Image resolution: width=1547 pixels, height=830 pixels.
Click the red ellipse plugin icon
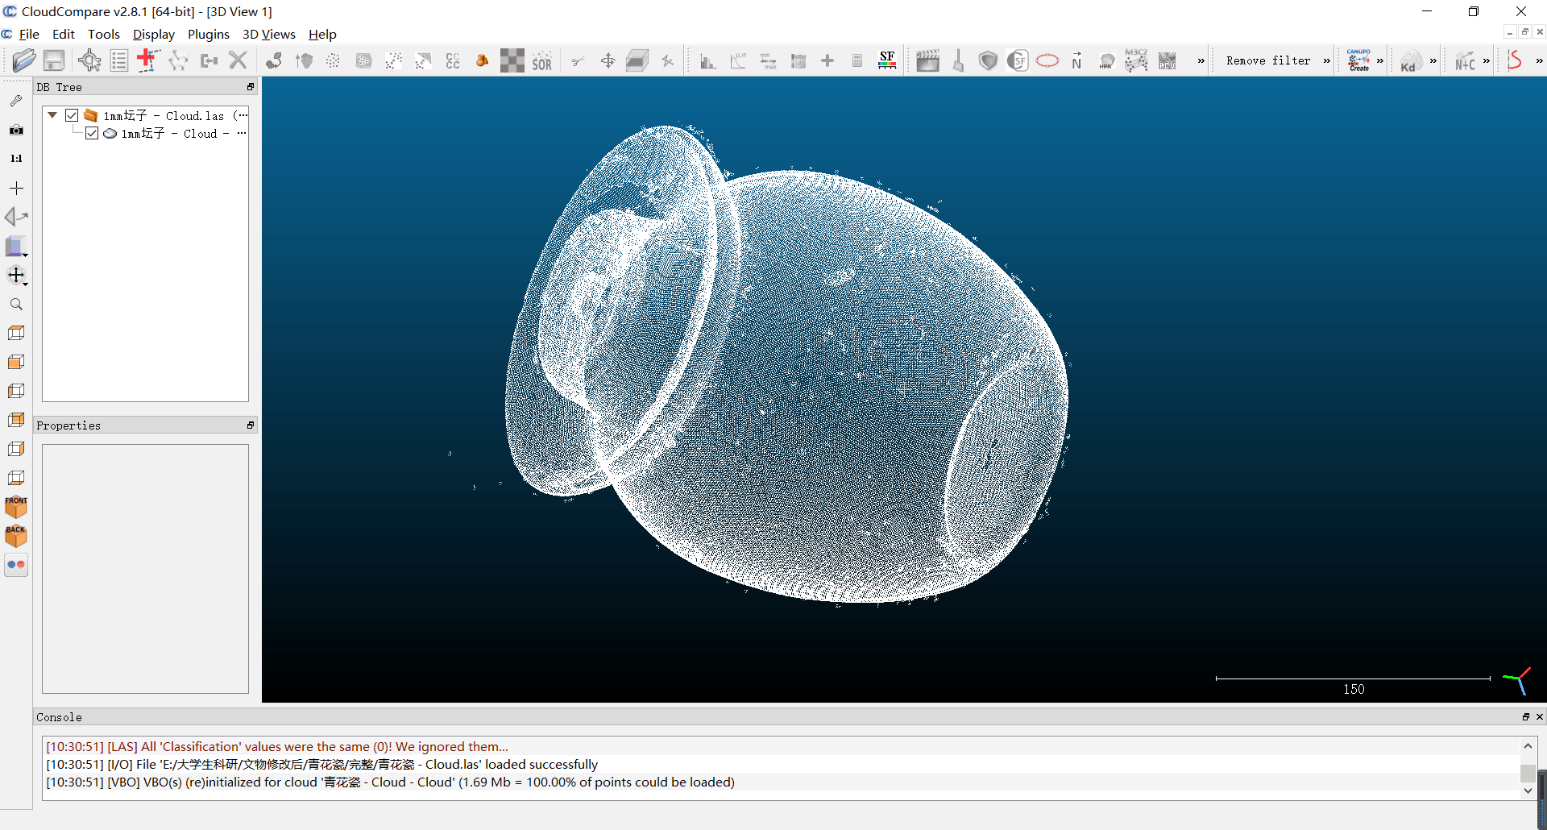coord(1047,60)
